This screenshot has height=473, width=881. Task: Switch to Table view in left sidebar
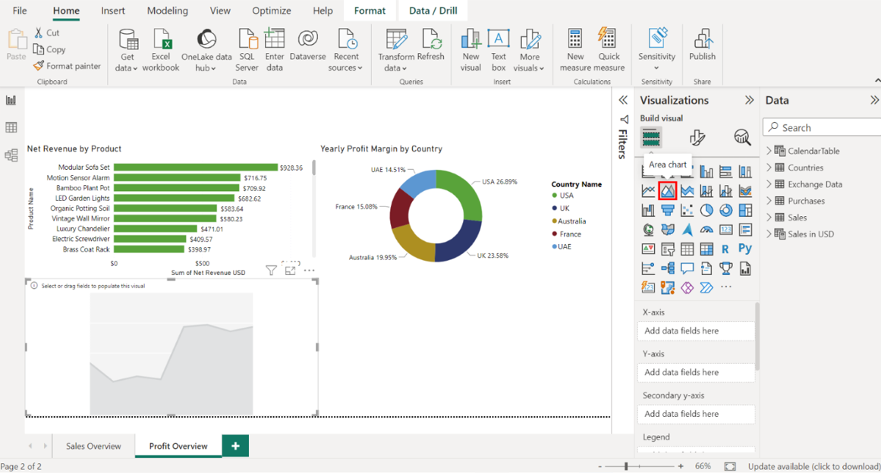point(11,128)
